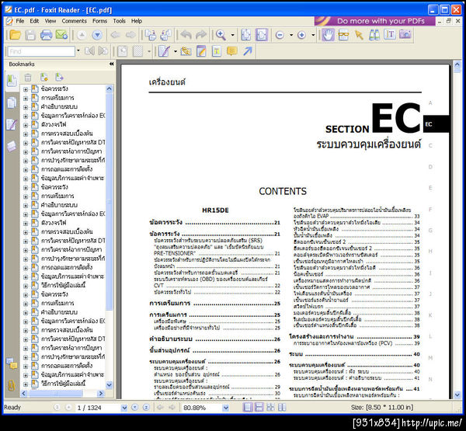Screen dimensions: 466x431
Task: Select Continuous page layout in status bar
Action: [x=259, y=407]
